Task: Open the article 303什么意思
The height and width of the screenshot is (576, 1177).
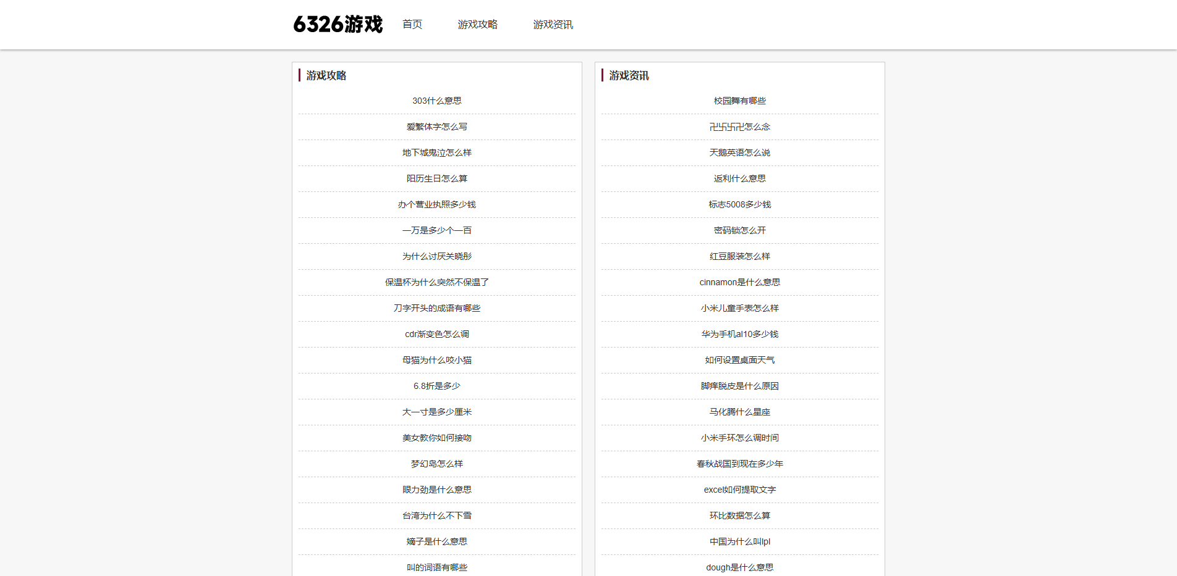Action: [437, 100]
